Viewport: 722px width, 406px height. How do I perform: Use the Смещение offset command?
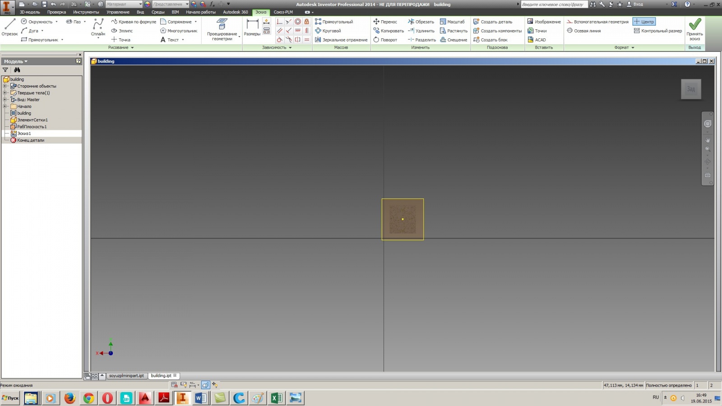(454, 40)
